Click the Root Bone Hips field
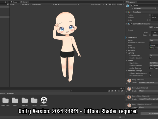158x119 pixels. click(154, 48)
